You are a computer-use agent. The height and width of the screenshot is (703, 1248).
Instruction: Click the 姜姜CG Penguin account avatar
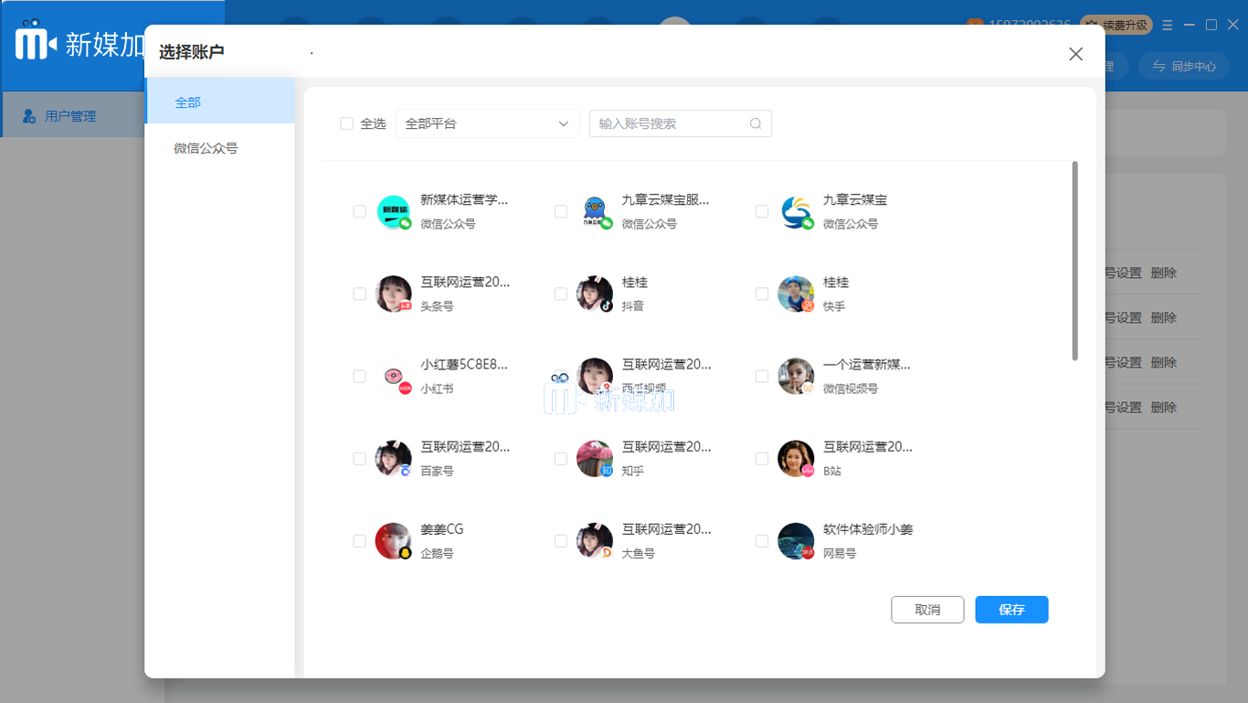coord(394,541)
